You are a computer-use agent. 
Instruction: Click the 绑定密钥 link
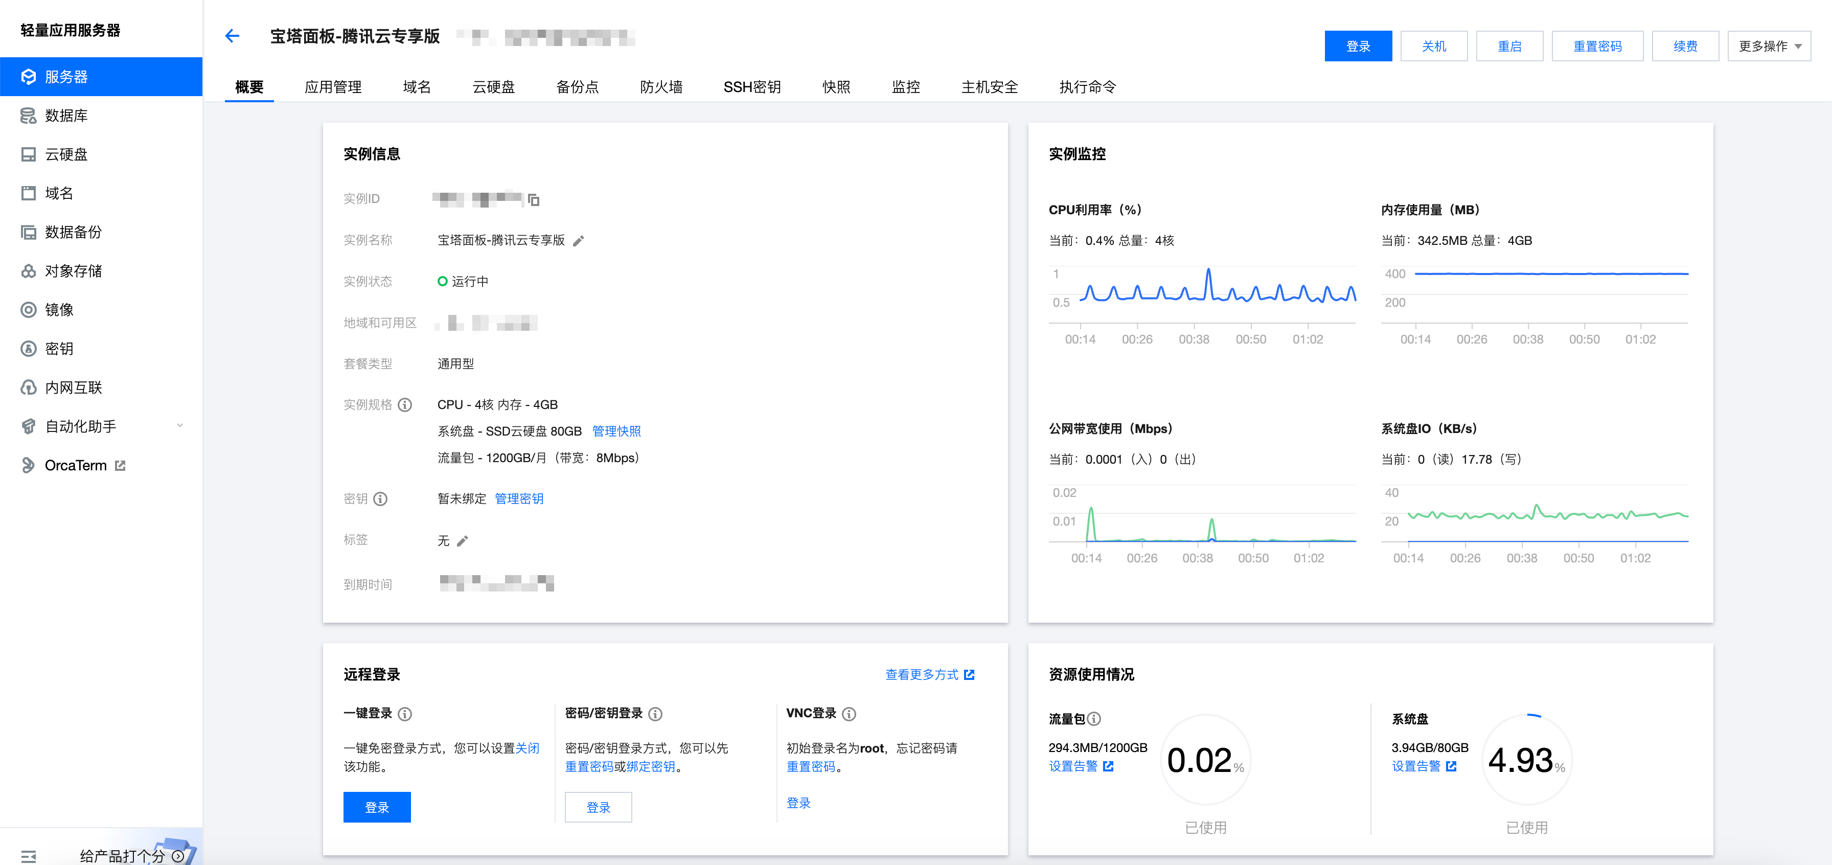(651, 767)
